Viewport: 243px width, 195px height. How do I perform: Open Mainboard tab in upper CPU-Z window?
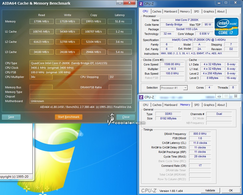pos(171,11)
